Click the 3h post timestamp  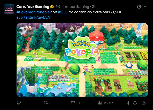click(94, 7)
